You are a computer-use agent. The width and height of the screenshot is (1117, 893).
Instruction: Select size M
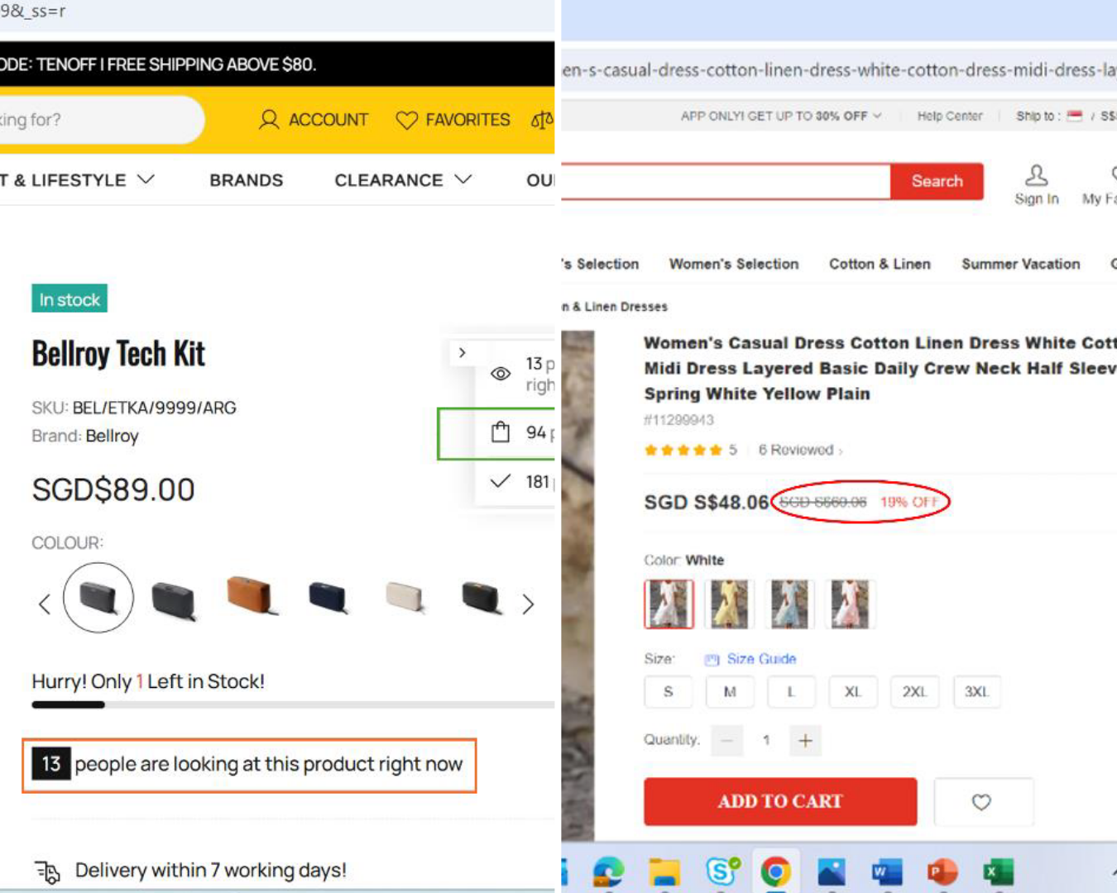[x=730, y=691]
